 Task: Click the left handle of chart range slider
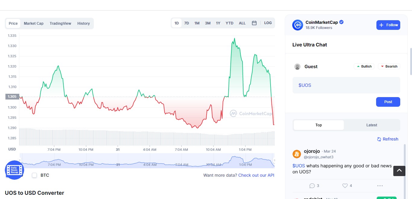click(20, 160)
